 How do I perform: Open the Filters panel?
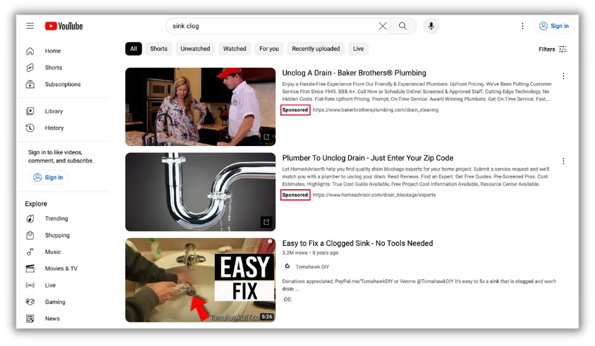click(552, 49)
